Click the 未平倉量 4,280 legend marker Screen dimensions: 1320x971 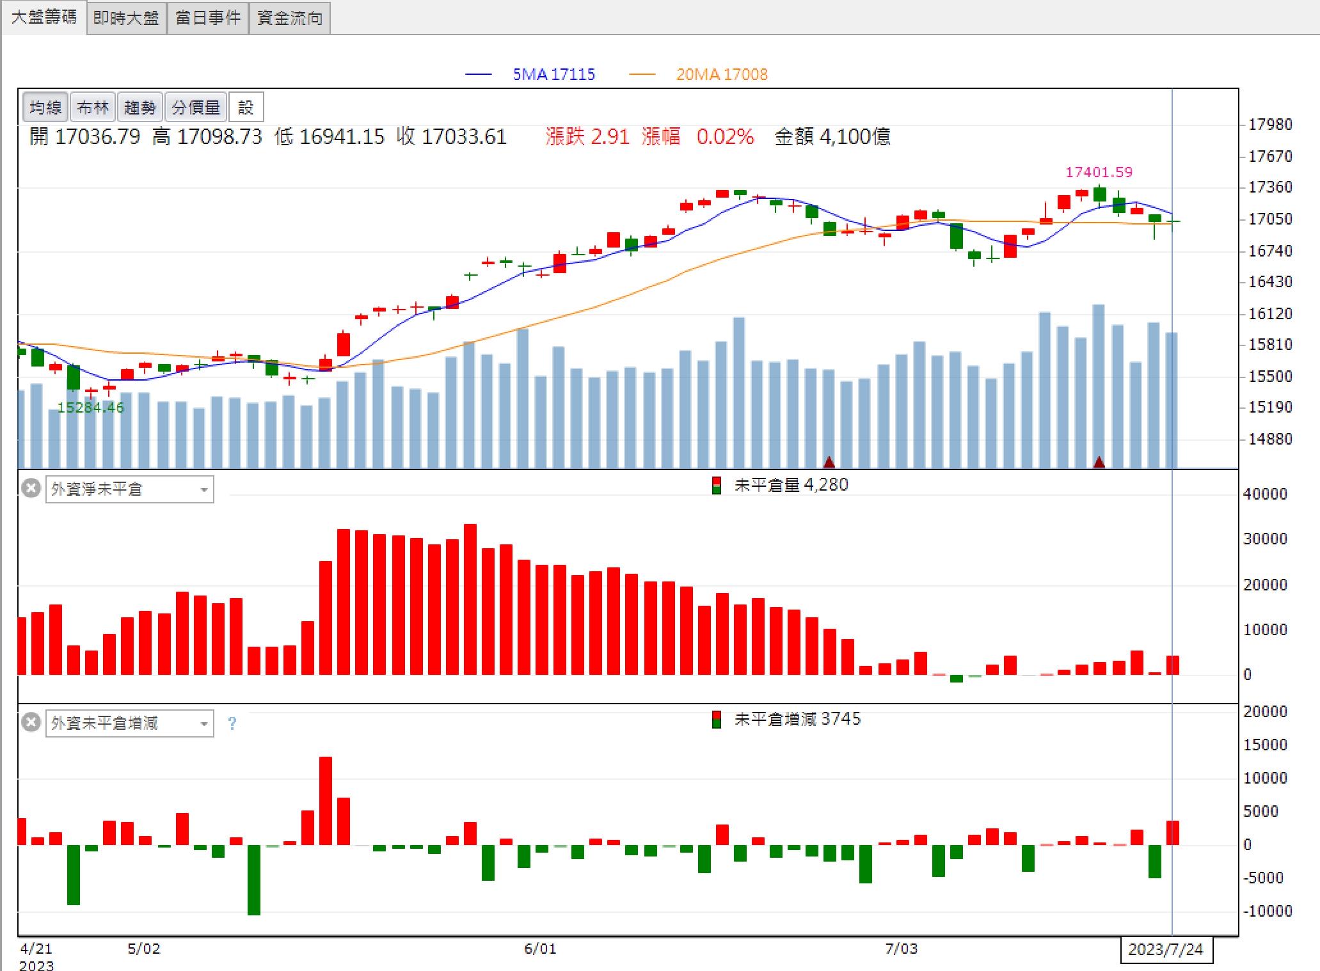(717, 486)
